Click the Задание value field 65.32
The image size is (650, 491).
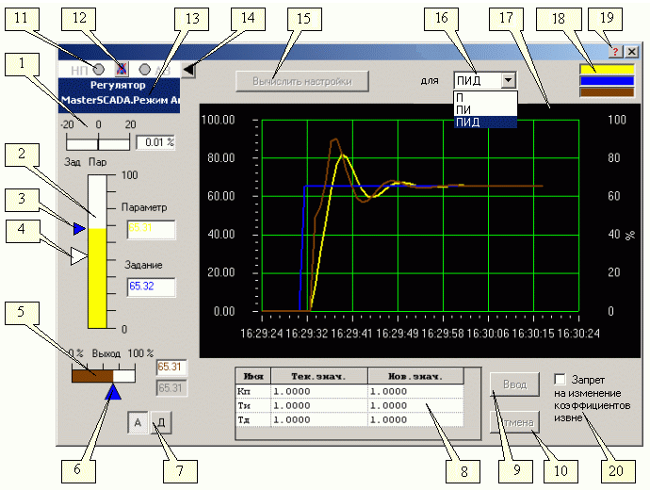151,287
